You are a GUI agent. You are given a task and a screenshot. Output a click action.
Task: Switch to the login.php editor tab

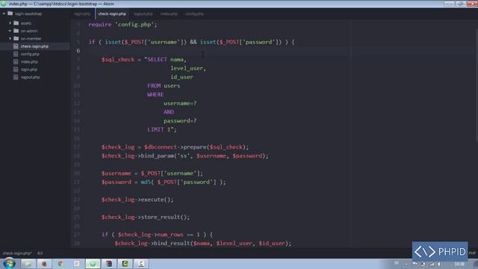coord(82,13)
